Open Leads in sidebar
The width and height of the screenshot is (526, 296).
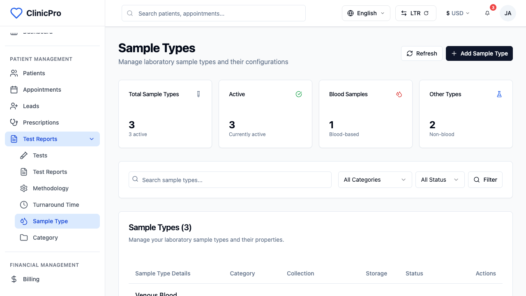pyautogui.click(x=52, y=106)
